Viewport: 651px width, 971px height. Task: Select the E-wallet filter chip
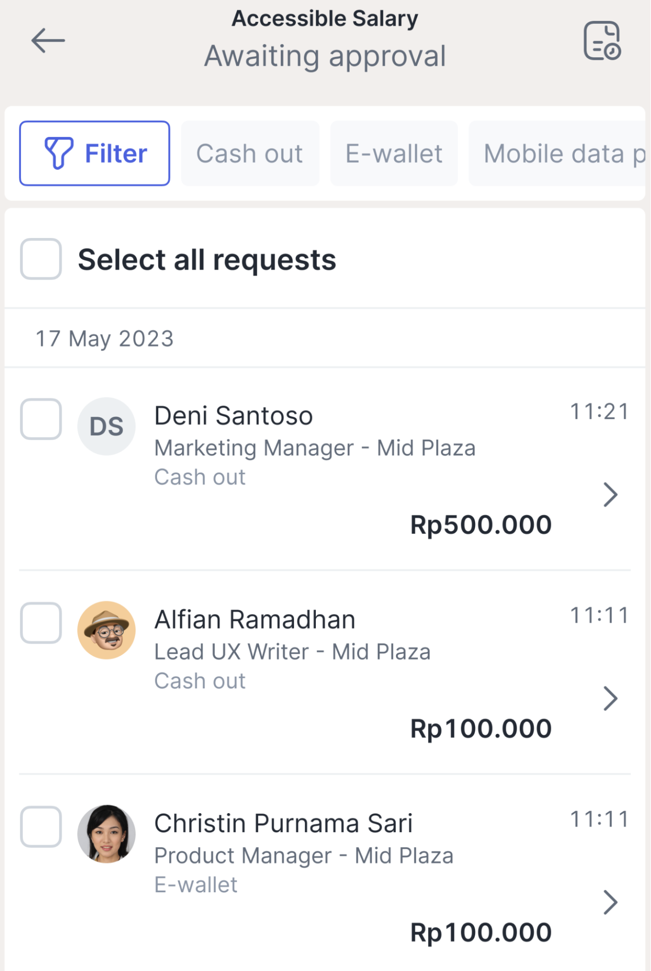point(394,153)
